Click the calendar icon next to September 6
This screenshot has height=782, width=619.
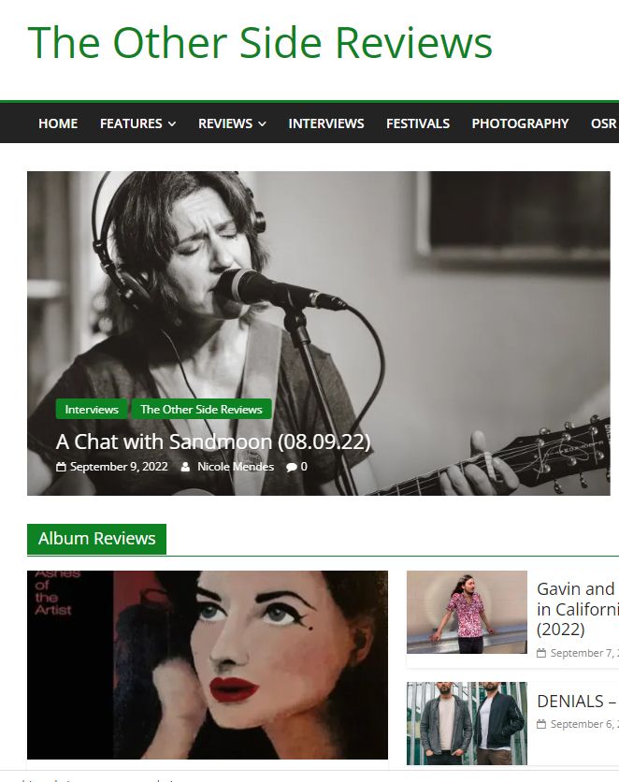[541, 724]
